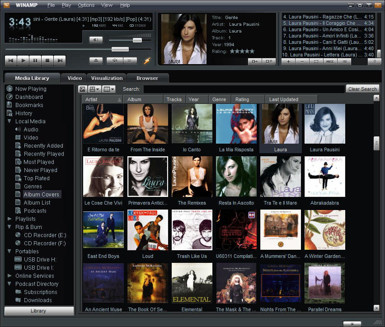Click into the Search input field
This screenshot has width=385, height=327.
coord(244,89)
